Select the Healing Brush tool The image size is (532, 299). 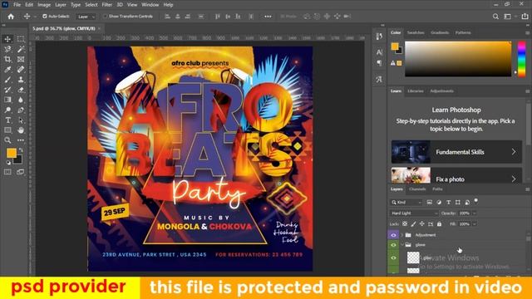pos(21,70)
